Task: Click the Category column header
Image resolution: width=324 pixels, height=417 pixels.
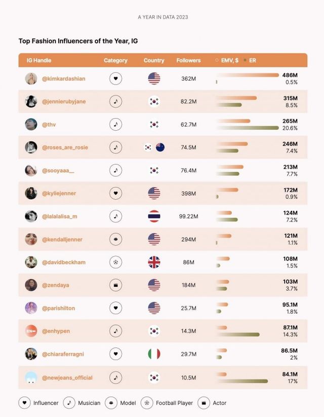Action: 115,60
